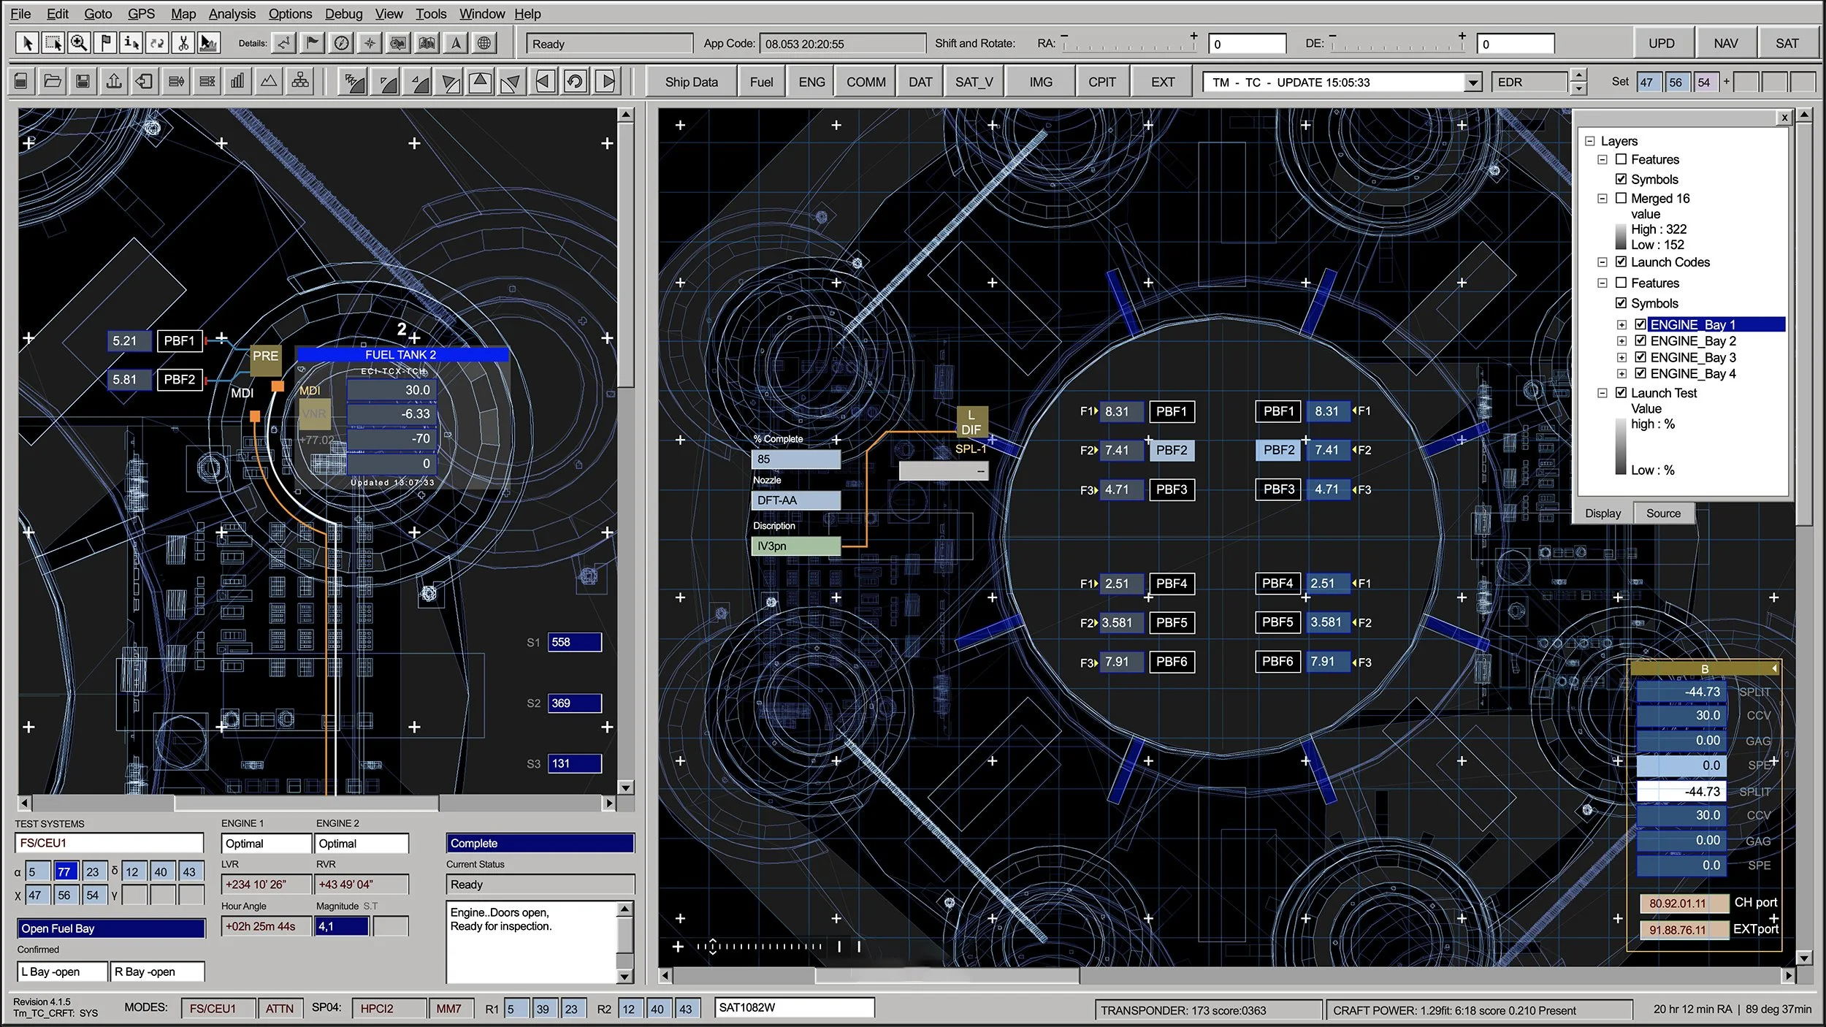Select the flag marker tool

(x=106, y=42)
